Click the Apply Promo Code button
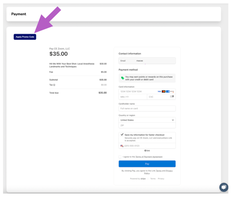The height and width of the screenshot is (197, 233). [25, 37]
